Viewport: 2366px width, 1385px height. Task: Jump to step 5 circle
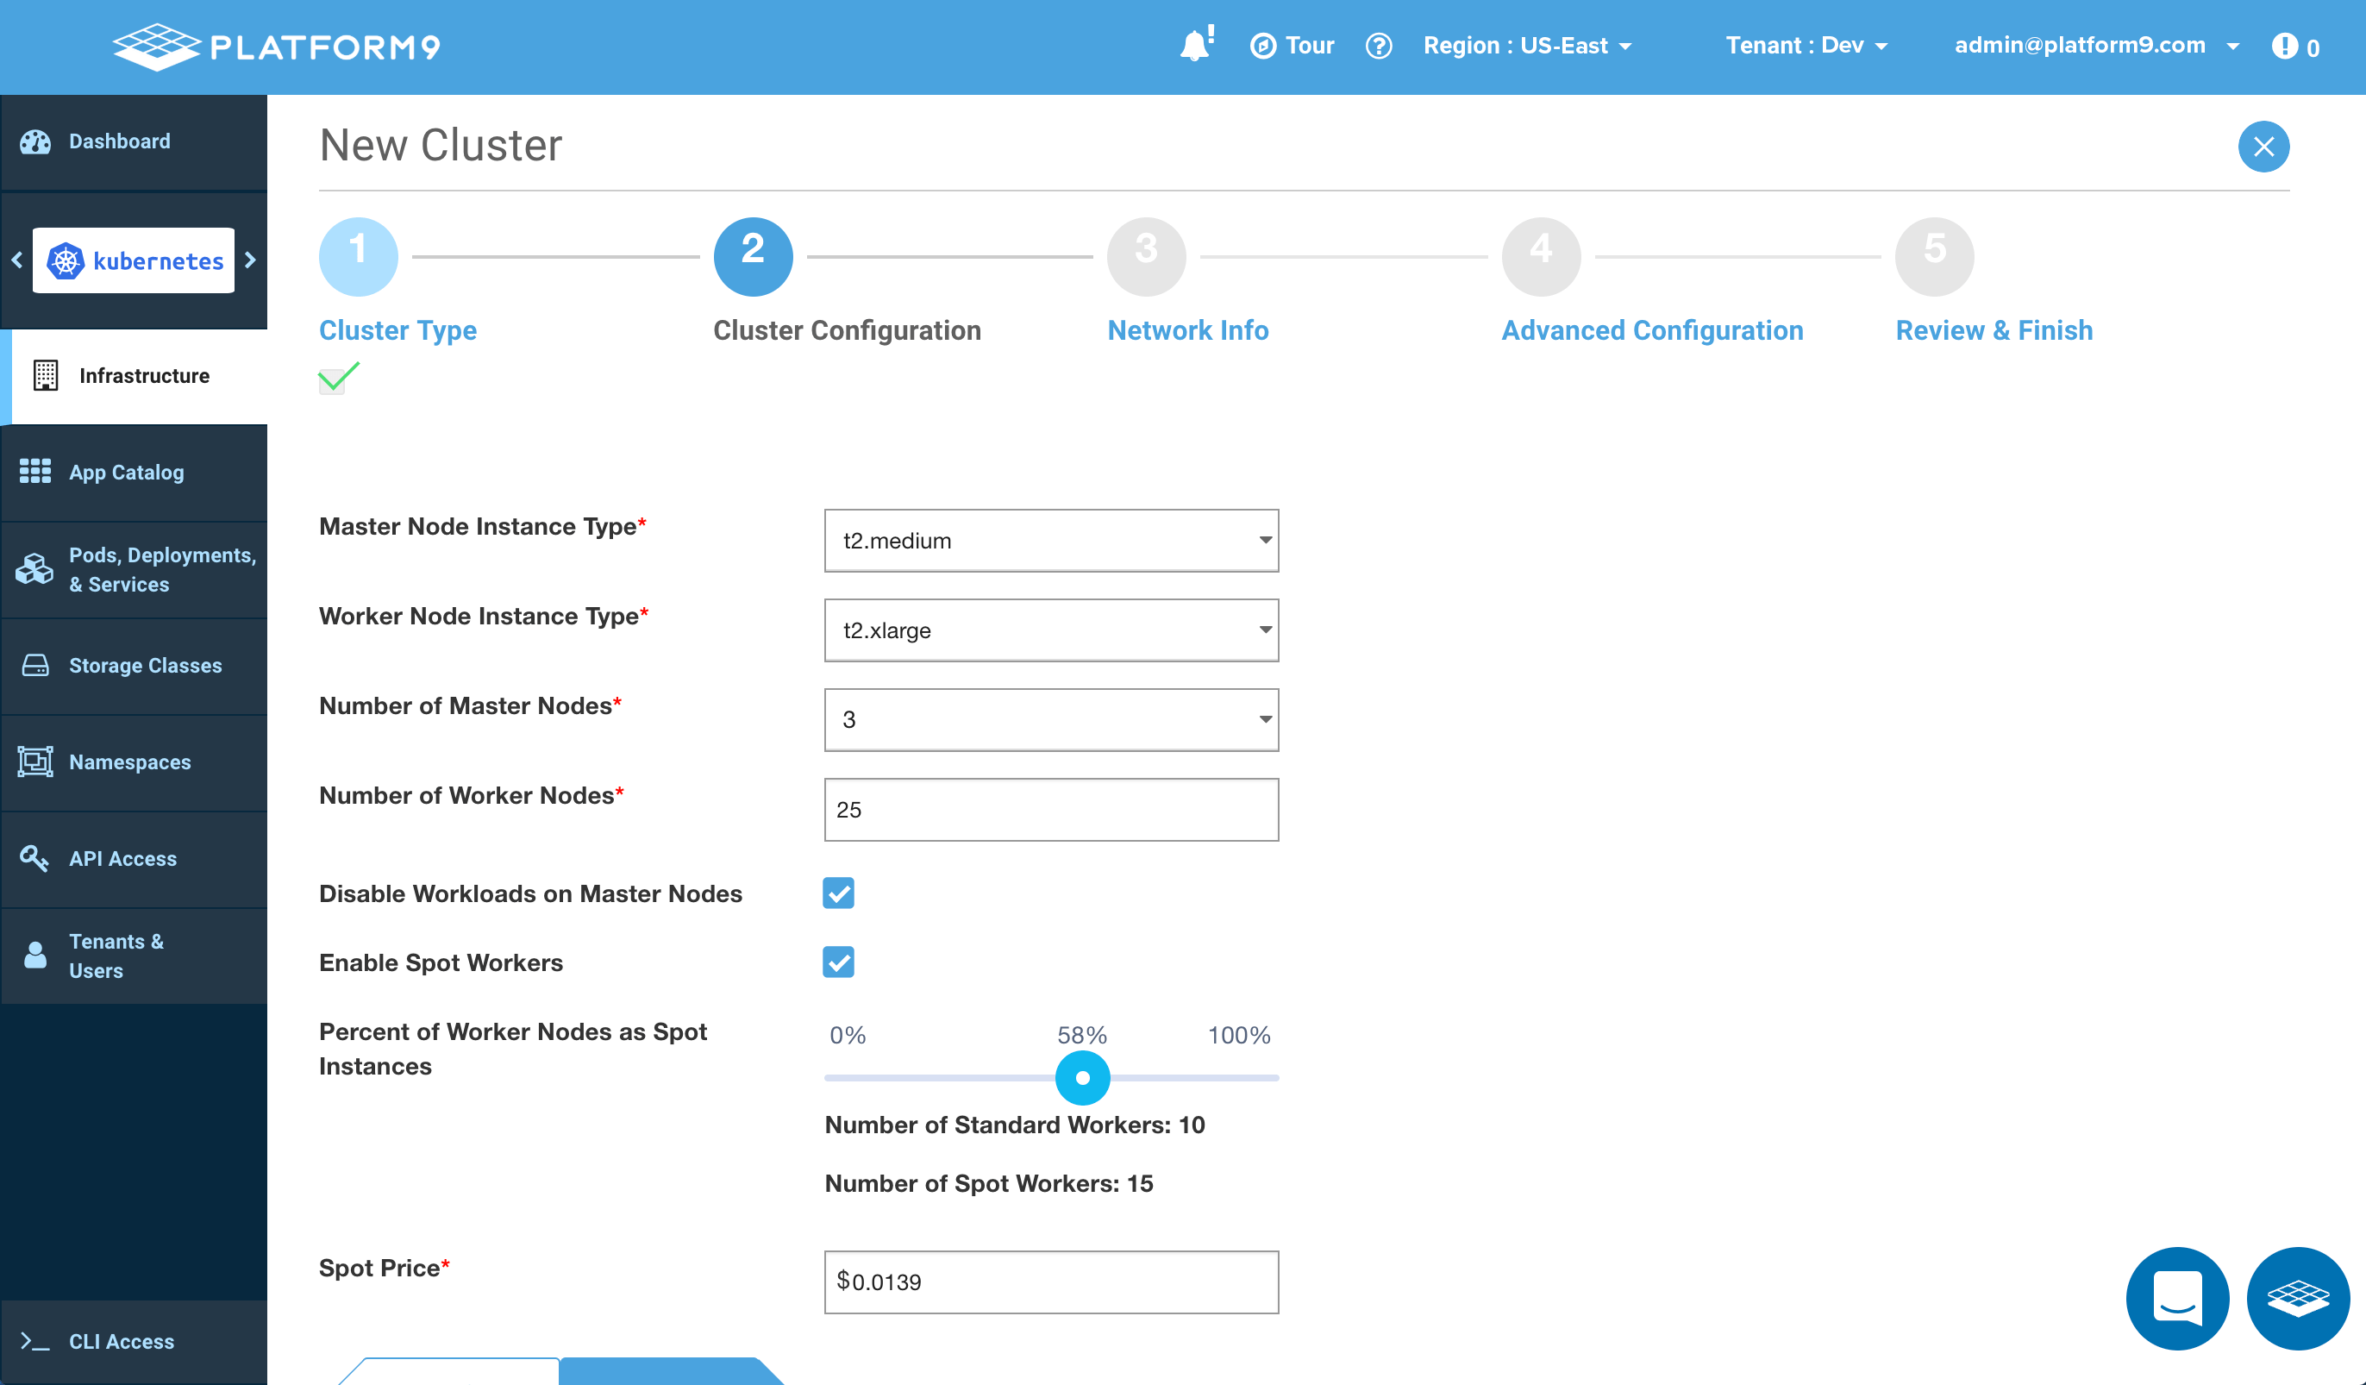pos(1934,256)
